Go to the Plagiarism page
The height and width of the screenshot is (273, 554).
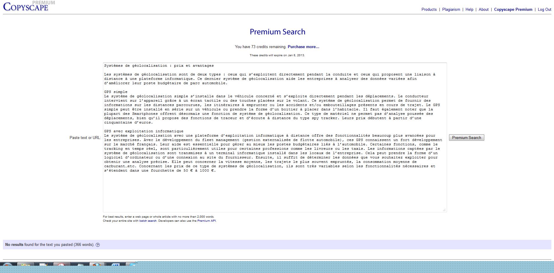(451, 9)
